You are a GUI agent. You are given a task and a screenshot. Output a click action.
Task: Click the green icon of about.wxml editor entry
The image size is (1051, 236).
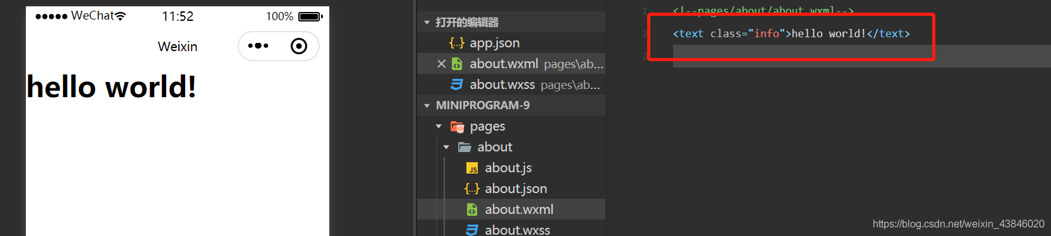coord(457,64)
